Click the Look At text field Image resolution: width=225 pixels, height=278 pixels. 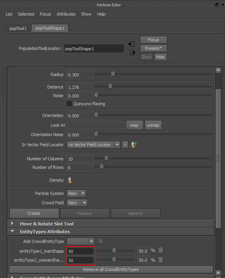click(96, 125)
